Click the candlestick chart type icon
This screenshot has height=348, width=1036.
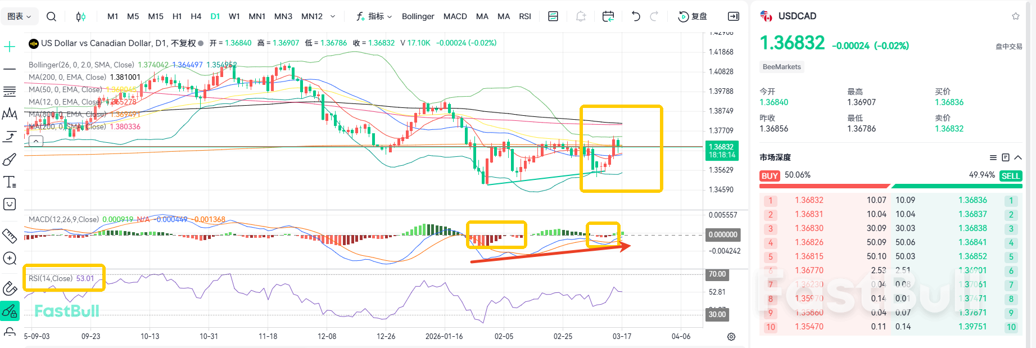tap(81, 16)
